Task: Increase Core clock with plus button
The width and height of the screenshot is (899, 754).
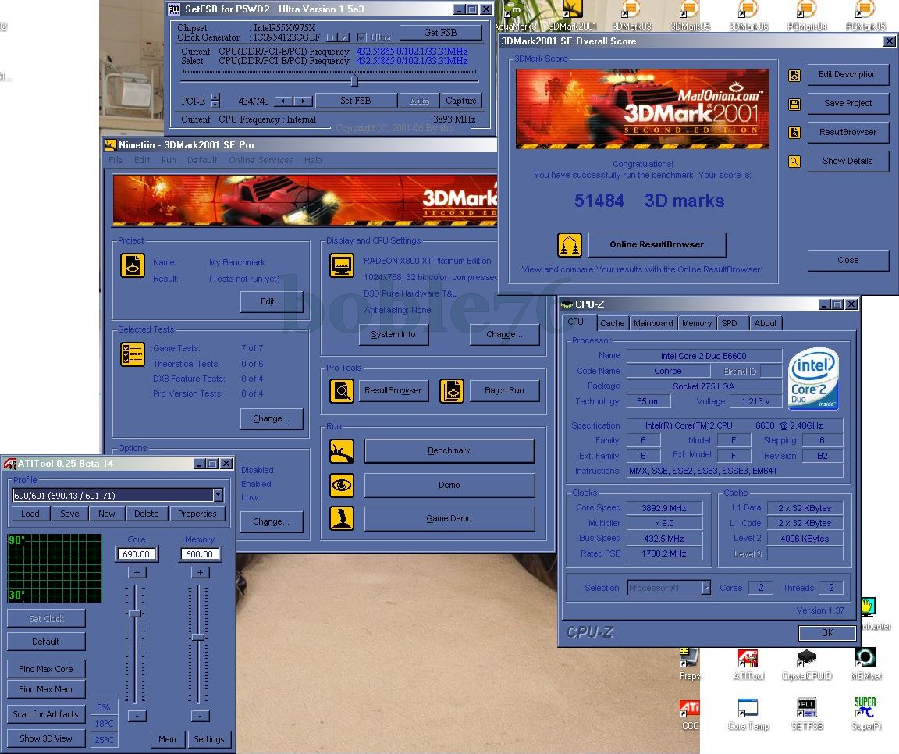Action: coord(137,572)
